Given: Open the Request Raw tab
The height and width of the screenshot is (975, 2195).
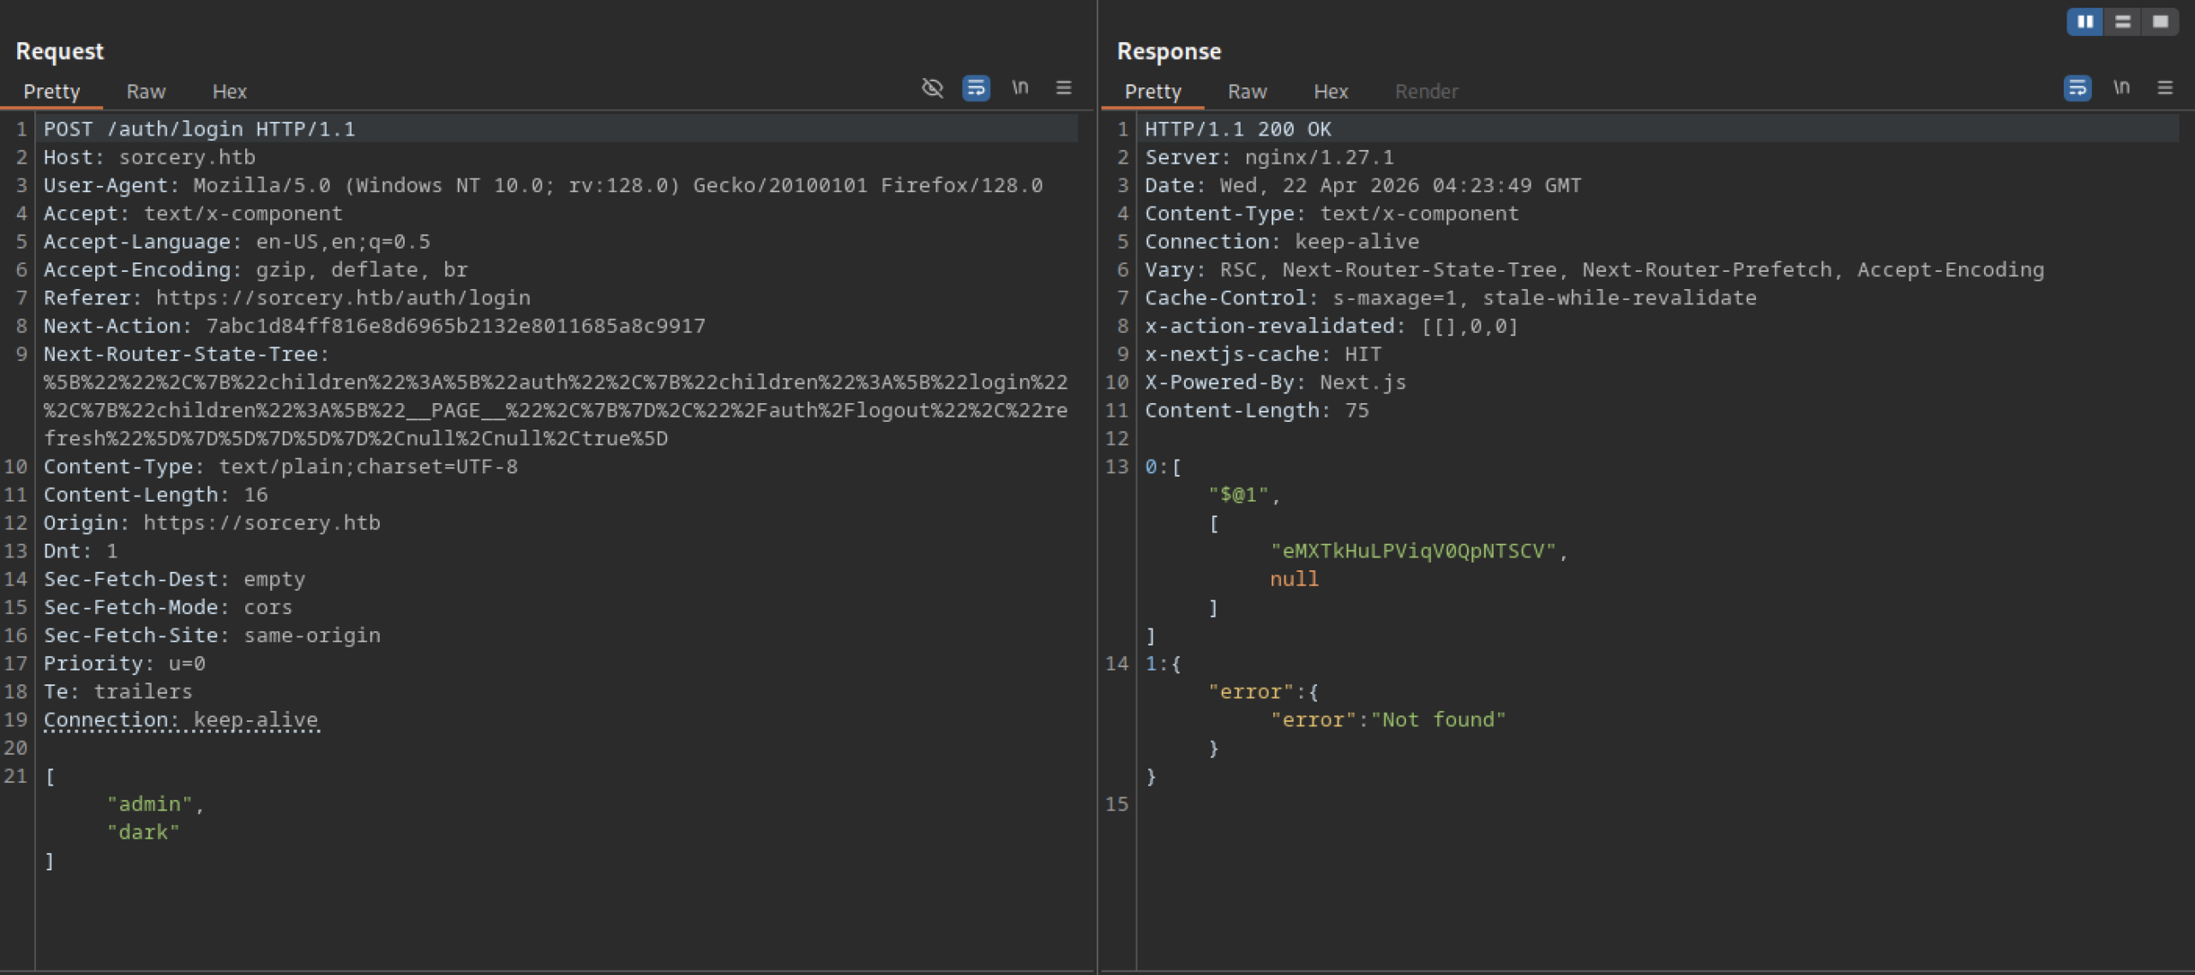Looking at the screenshot, I should pyautogui.click(x=146, y=92).
